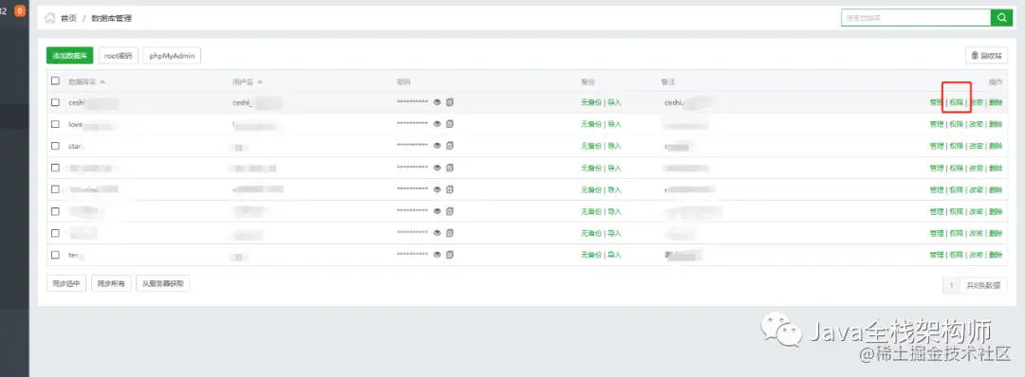1025x377 pixels.
Task: Go to page 1 in pagination
Action: [x=951, y=285]
